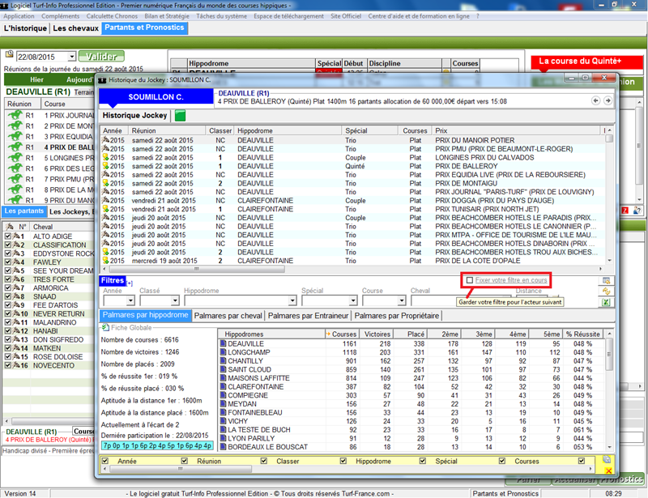Click the Fixer votre filtre en cours link
648x498 pixels.
pyautogui.click(x=511, y=280)
